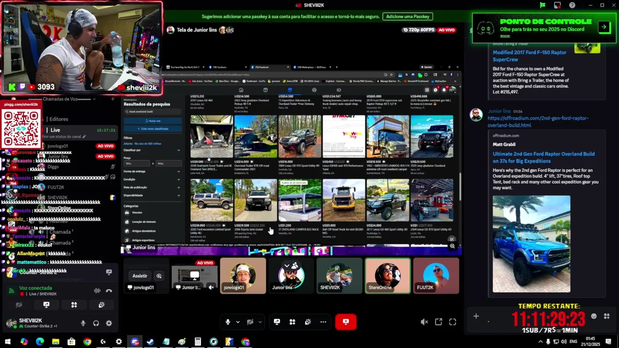Open the offroadium.com URL in chat

pyautogui.click(x=538, y=121)
